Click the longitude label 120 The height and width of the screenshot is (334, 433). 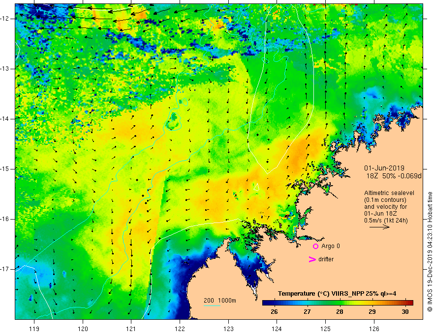pyautogui.click(x=83, y=329)
